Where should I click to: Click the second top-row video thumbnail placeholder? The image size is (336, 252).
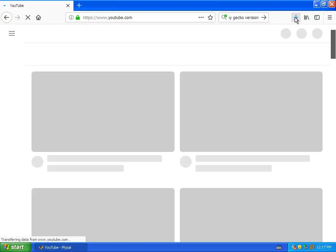tap(251, 112)
